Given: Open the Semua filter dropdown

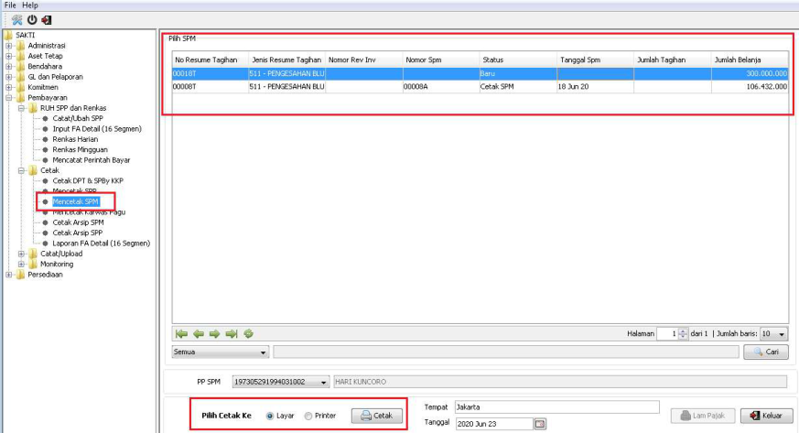Looking at the screenshot, I should pos(264,352).
